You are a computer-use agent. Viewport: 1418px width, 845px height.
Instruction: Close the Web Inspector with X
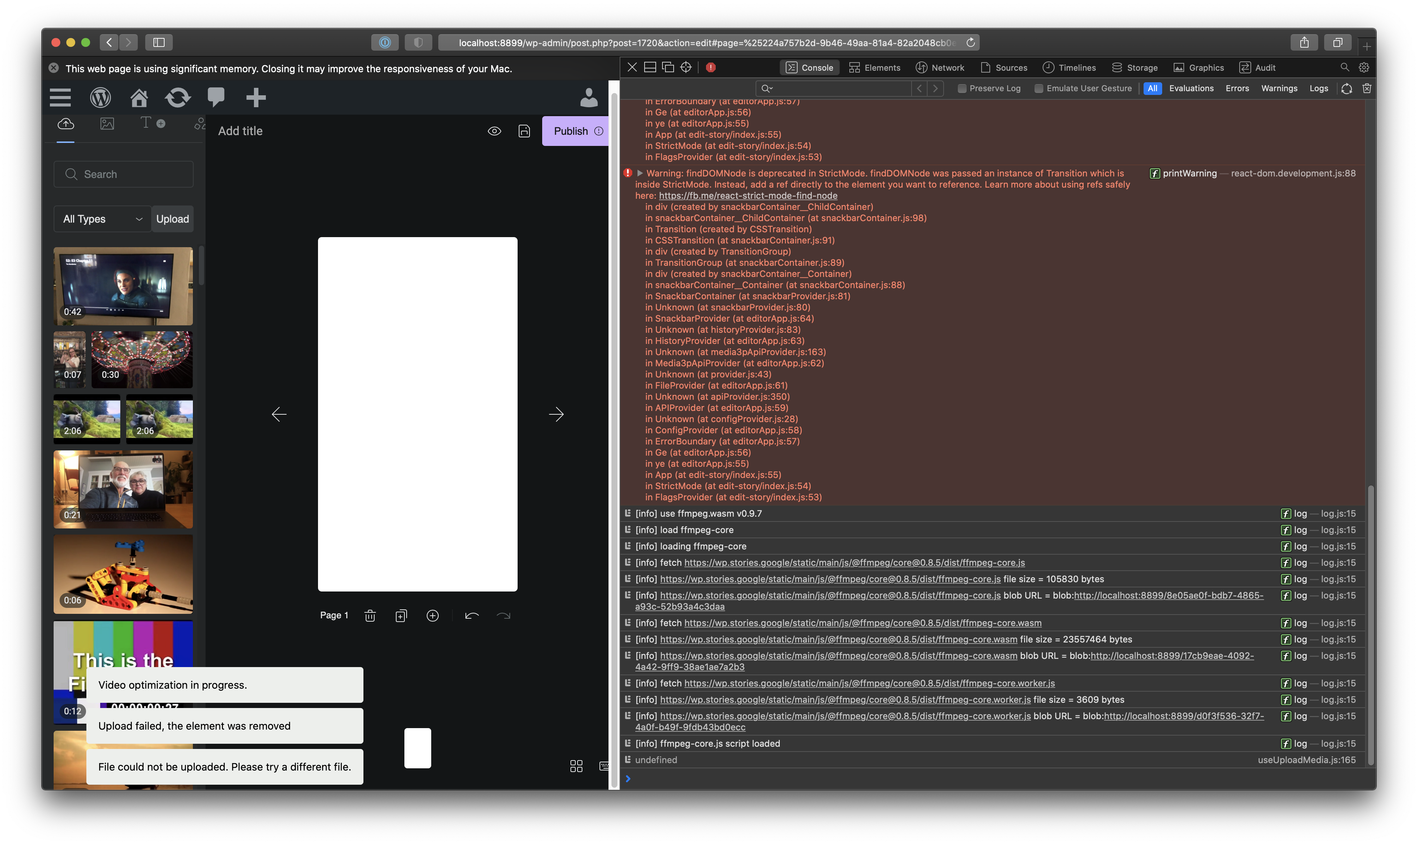[x=632, y=67]
